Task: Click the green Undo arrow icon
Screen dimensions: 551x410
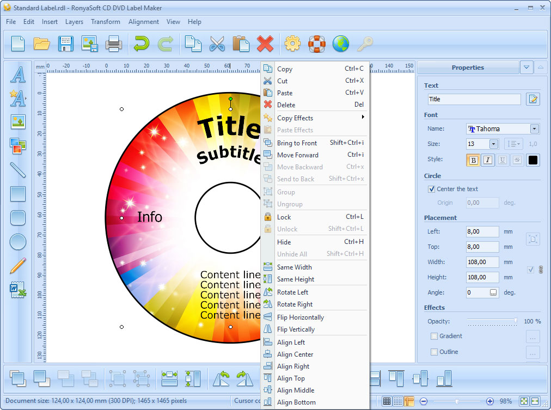Action: [141, 44]
